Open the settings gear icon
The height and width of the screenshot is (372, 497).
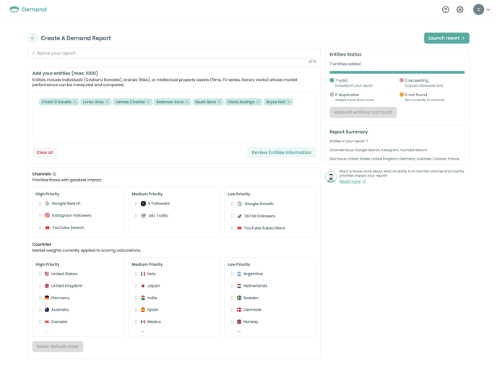coord(460,9)
